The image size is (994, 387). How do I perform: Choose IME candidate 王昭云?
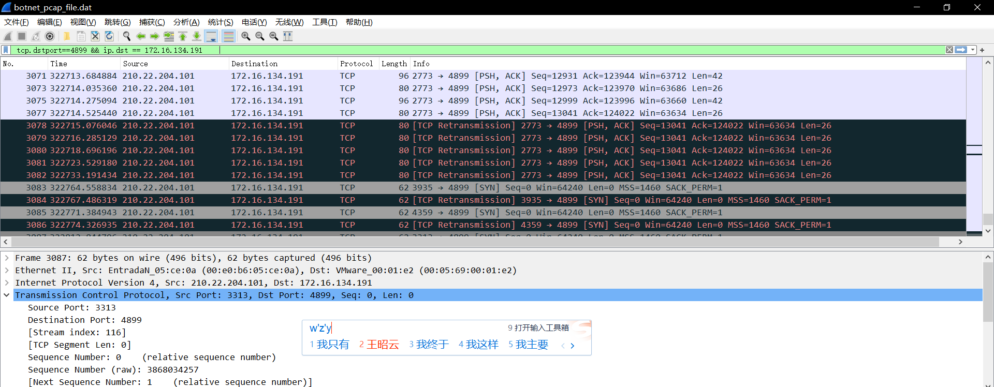(379, 345)
